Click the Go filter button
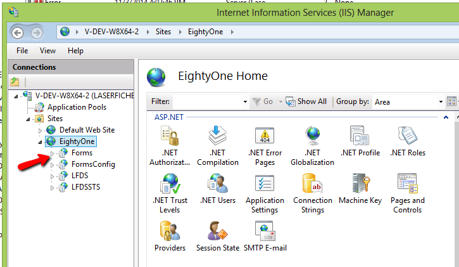 point(263,101)
